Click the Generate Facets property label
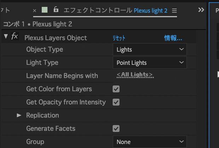The image size is (219, 148). point(51,128)
